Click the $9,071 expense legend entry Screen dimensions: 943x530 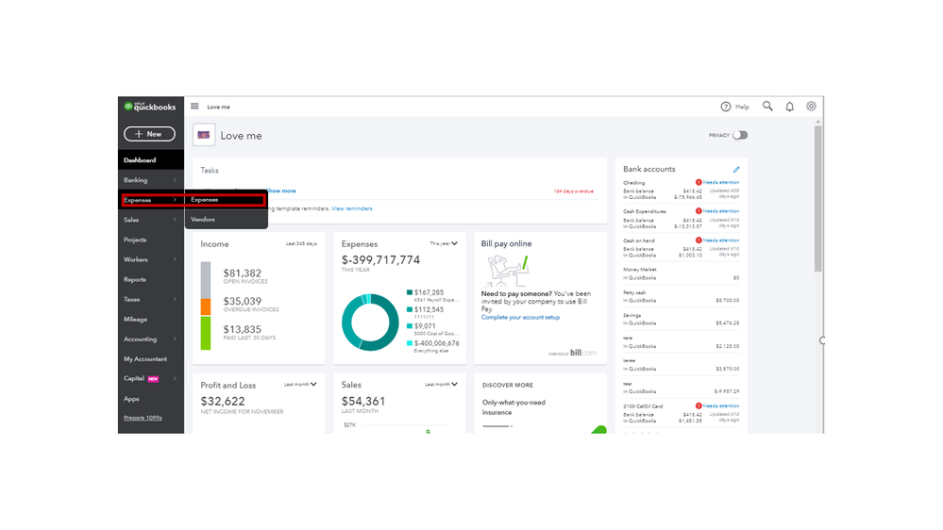(432, 329)
